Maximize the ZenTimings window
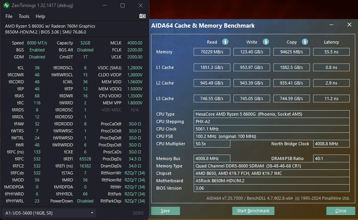The width and height of the screenshot is (358, 220). (x=123, y=5)
